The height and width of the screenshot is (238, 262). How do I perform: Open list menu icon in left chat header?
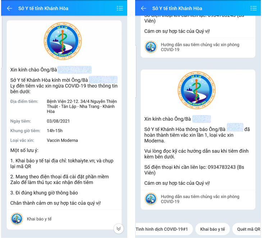(120, 8)
